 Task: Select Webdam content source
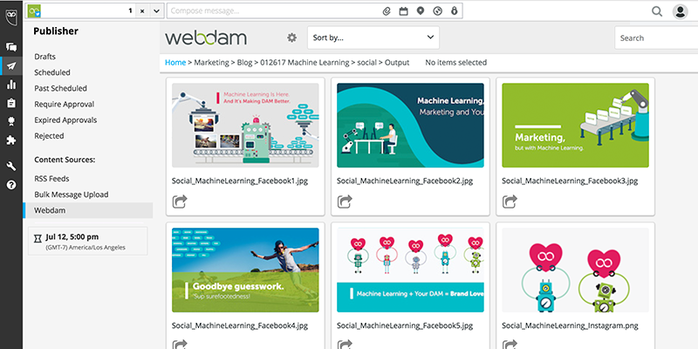(x=88, y=210)
